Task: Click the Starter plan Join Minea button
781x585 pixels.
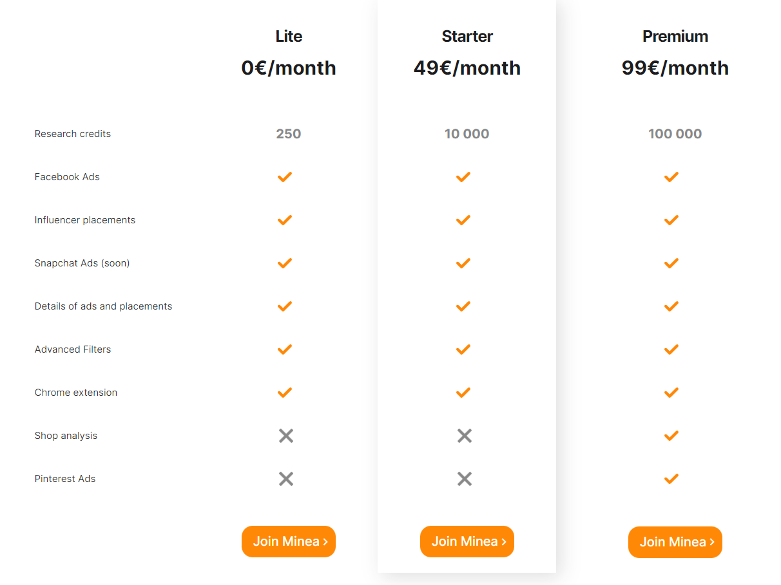Action: tap(467, 541)
